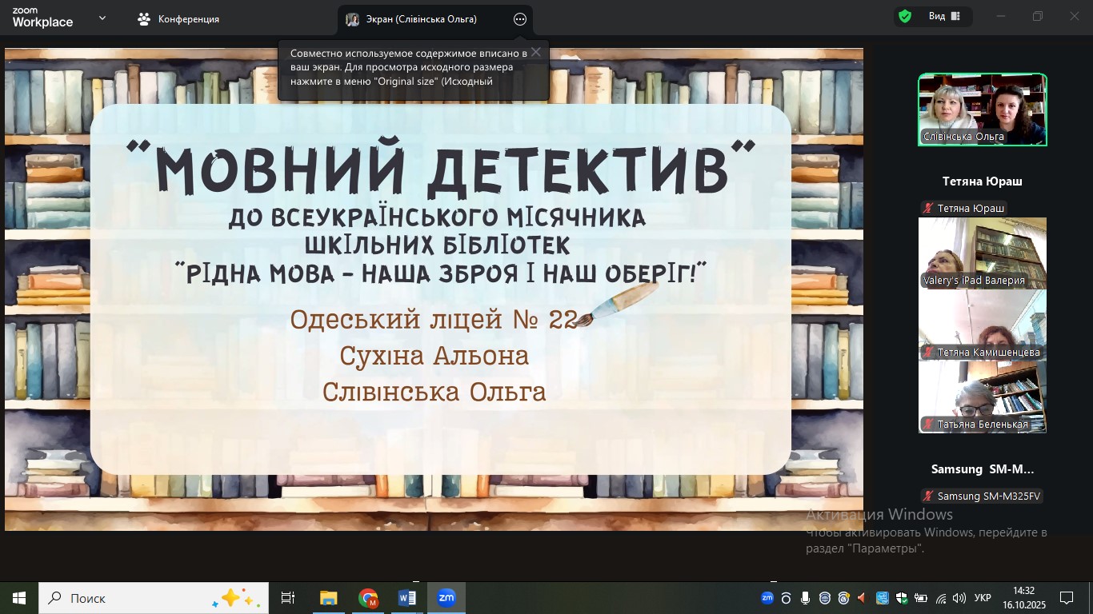Image resolution: width=1093 pixels, height=614 pixels.
Task: Select Слівінська Ольга video thumbnail
Action: (x=982, y=110)
